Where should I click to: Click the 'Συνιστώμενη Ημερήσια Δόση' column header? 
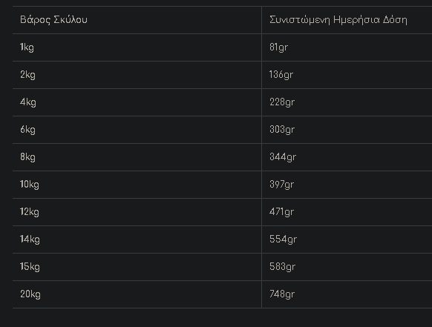tap(338, 20)
